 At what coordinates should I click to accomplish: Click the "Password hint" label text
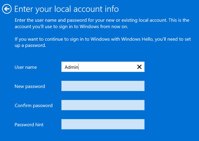29,125
